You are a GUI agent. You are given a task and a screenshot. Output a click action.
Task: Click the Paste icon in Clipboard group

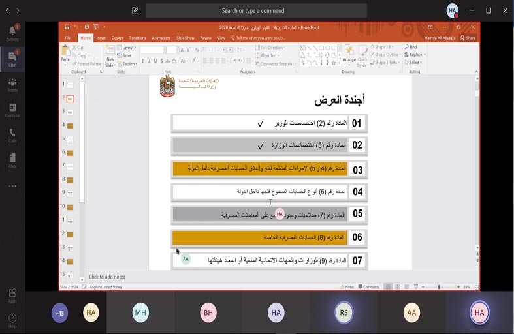(65, 53)
